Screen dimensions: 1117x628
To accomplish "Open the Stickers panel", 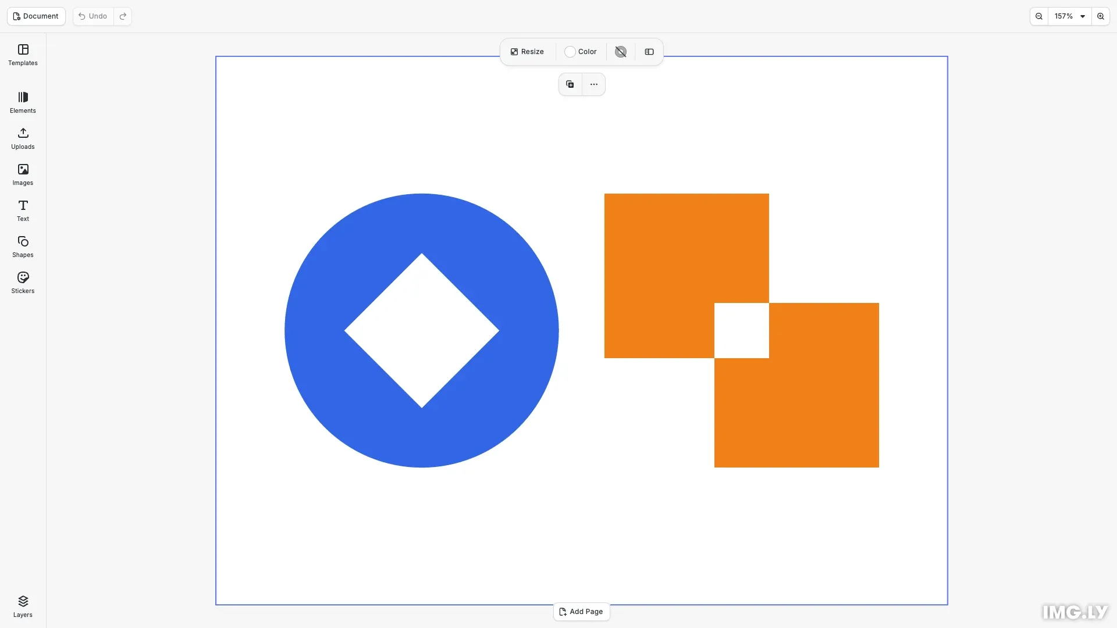I will [23, 283].
